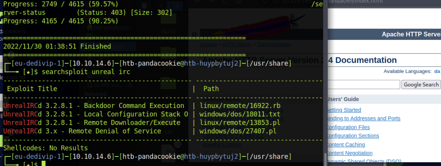Screen dimensions: 441x166
Task: Click the 'Shellcodes: No Results' line
Action: click(45, 148)
